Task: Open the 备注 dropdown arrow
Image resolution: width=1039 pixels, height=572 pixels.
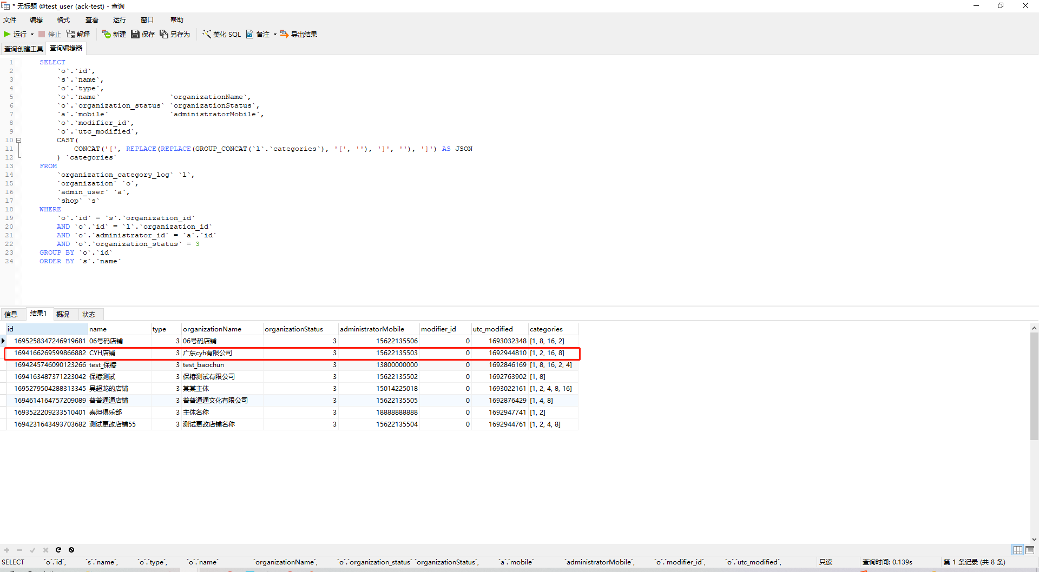Action: coord(275,34)
